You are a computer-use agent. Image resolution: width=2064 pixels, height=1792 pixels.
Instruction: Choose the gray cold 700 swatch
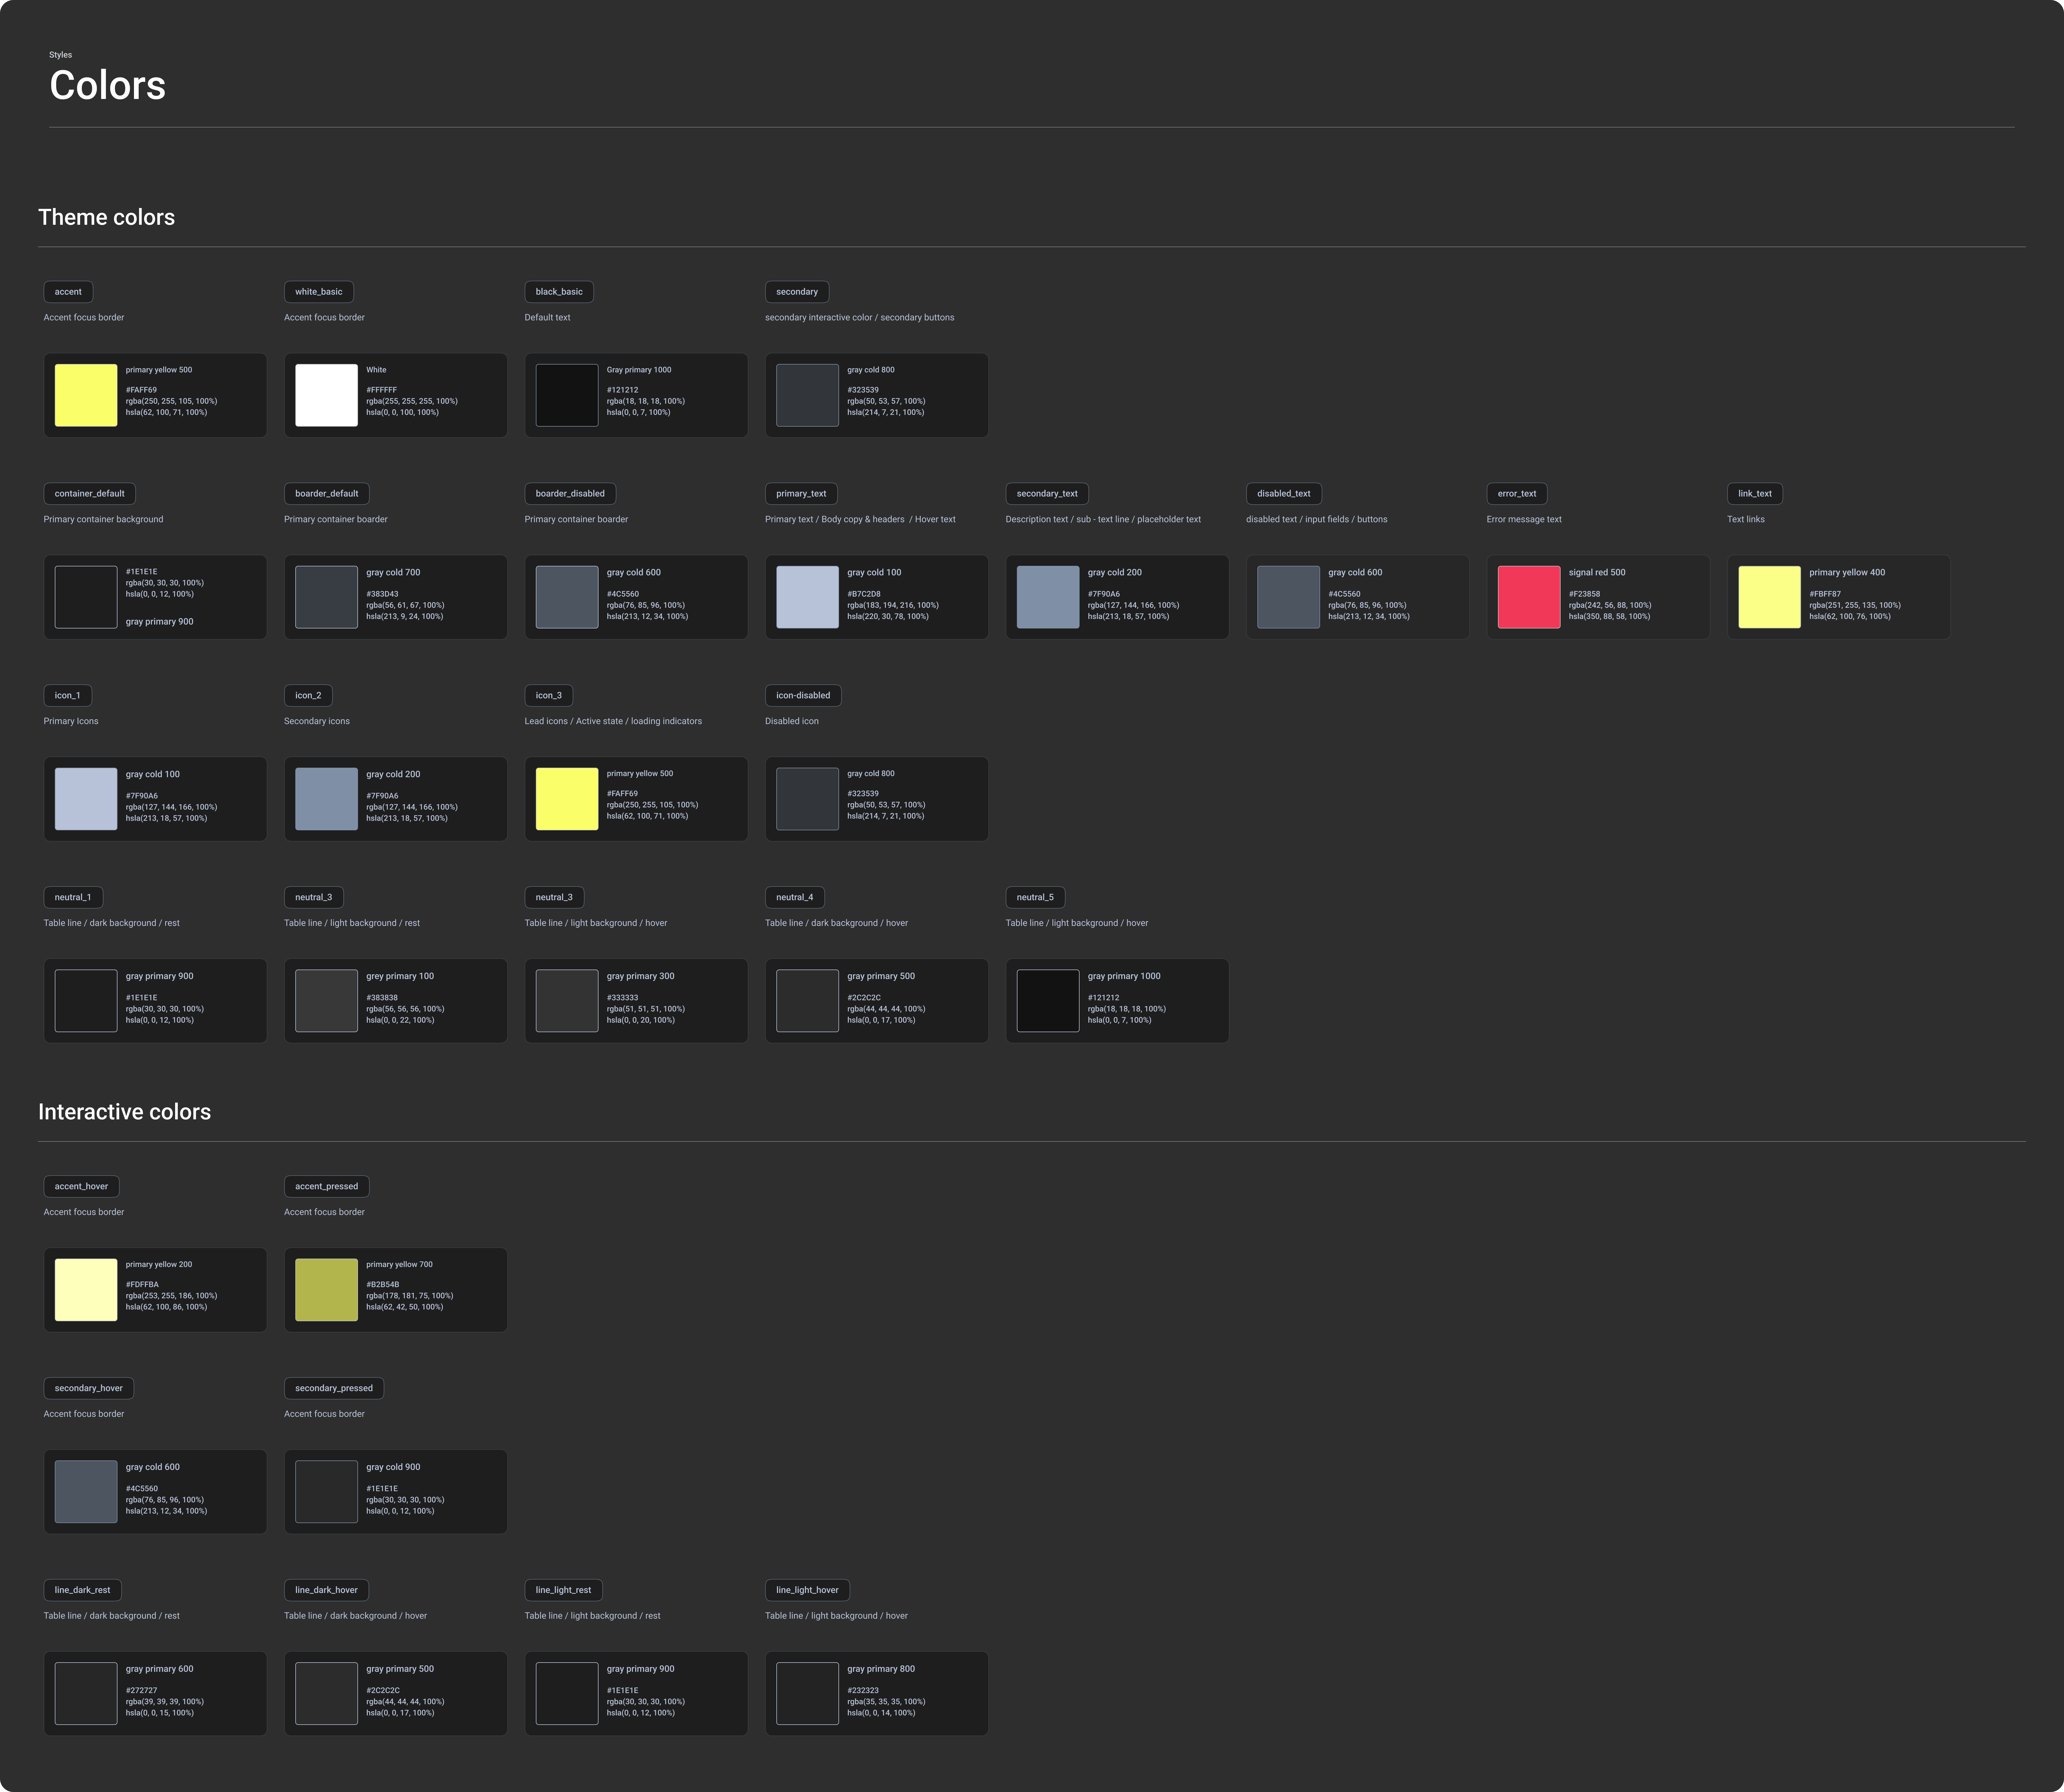(326, 597)
